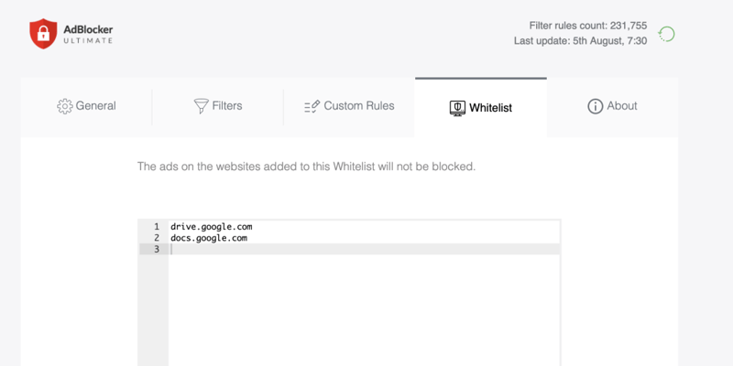Click line number 2 in the gutter
Viewport: 733px width, 366px height.
157,238
